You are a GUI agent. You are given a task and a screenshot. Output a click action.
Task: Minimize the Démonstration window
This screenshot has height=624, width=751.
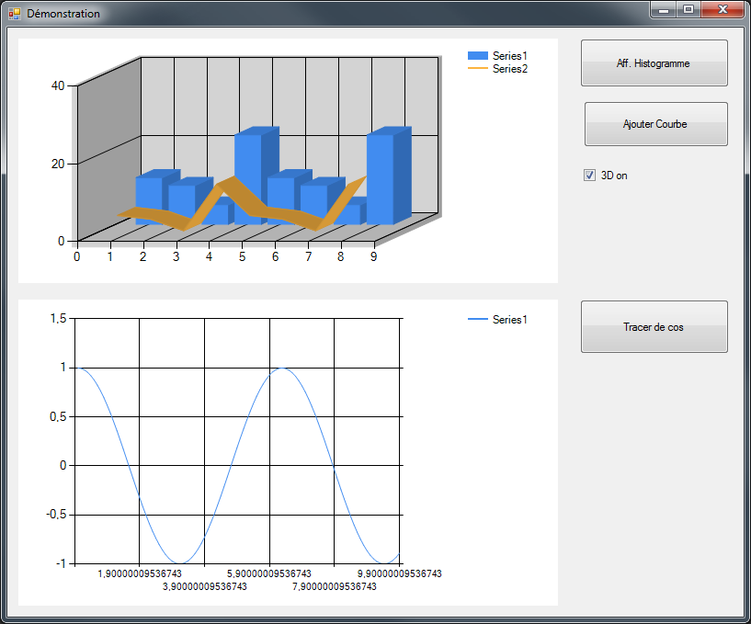pyautogui.click(x=664, y=9)
